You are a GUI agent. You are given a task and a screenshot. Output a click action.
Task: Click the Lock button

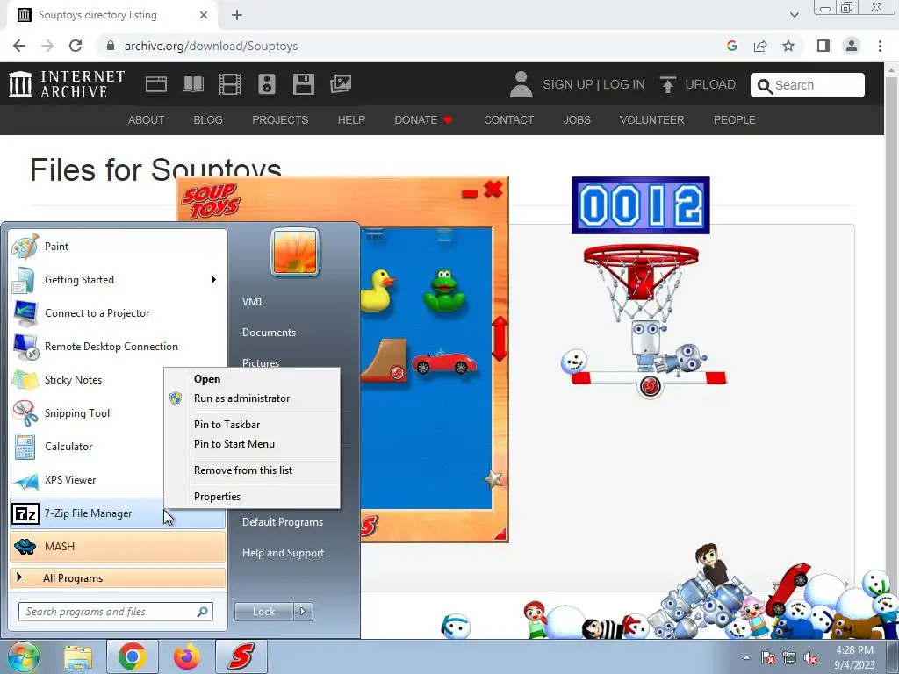263,612
